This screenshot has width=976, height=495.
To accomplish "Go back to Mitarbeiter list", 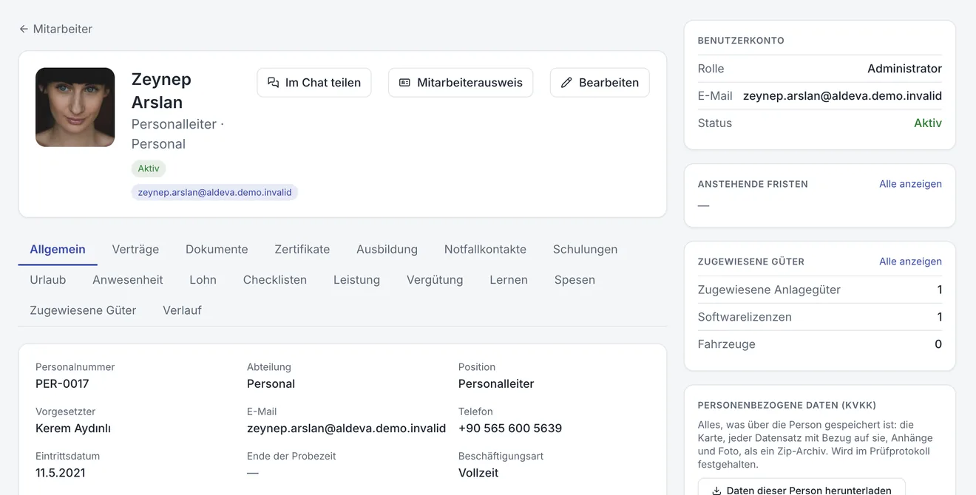I will pyautogui.click(x=55, y=29).
